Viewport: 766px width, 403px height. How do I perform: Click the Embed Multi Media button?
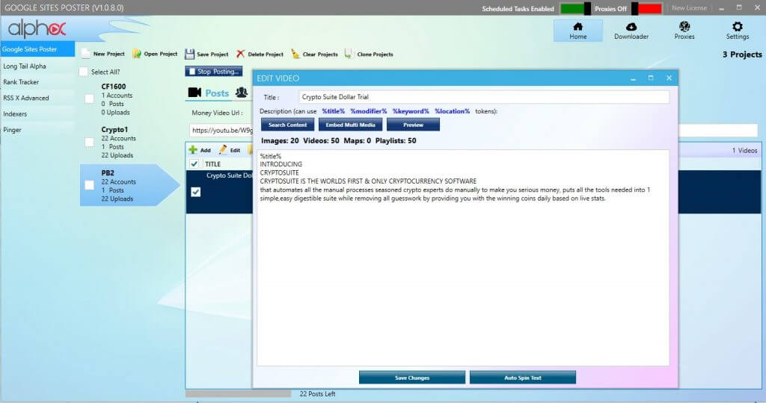pos(350,125)
